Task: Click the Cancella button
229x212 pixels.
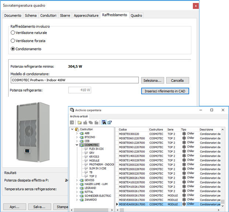Action: coord(177,81)
